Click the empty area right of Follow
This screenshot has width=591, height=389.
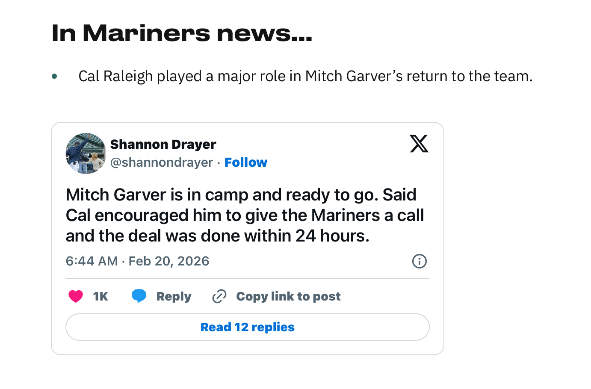(338, 162)
